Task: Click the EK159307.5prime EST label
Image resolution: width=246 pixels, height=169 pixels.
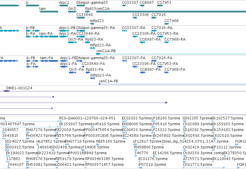Action: pos(75,124)
